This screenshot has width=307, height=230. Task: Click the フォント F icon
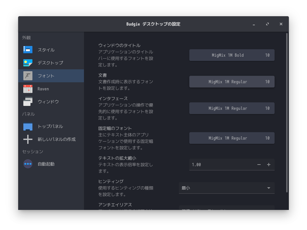pyautogui.click(x=28, y=76)
